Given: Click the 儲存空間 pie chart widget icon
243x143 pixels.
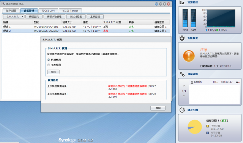Looking at the screenshot, I should coord(182,110).
